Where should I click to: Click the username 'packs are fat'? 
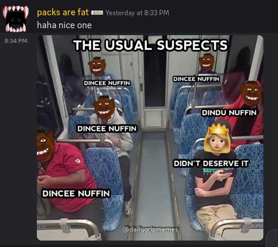tap(63, 12)
